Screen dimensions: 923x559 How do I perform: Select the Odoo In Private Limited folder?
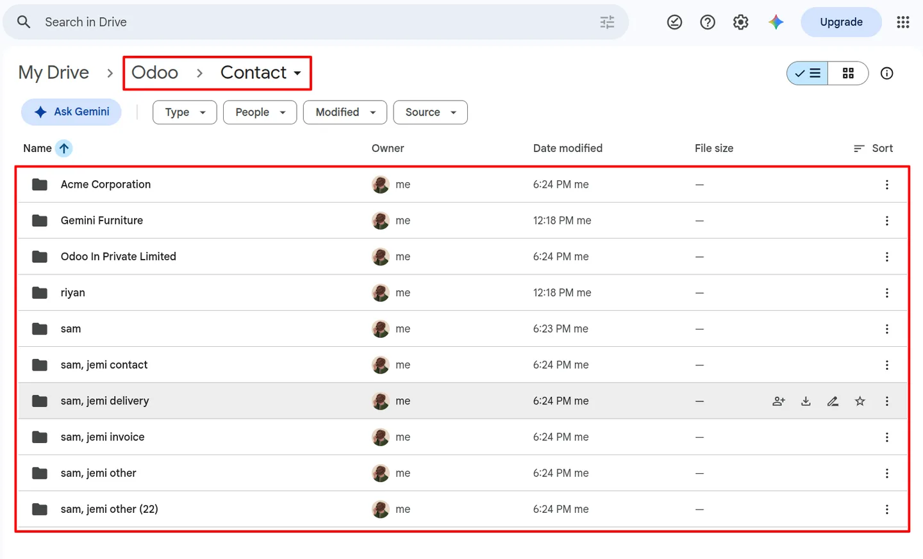click(462, 257)
